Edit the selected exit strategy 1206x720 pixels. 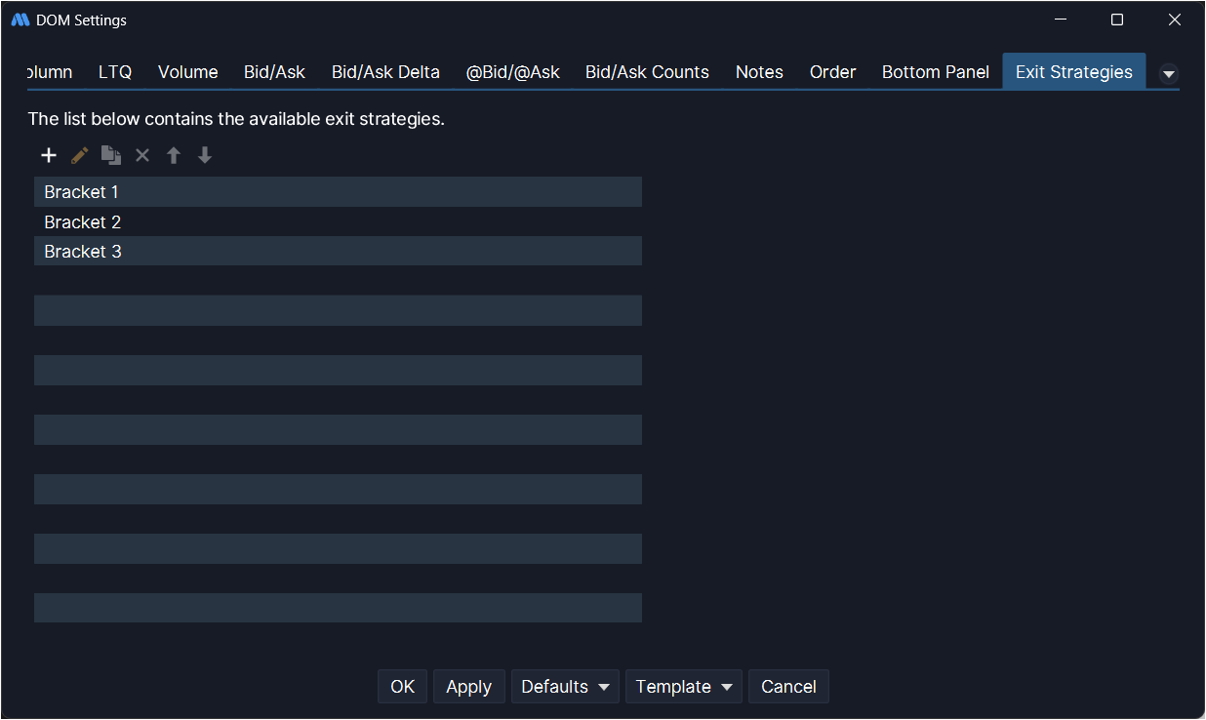point(80,155)
